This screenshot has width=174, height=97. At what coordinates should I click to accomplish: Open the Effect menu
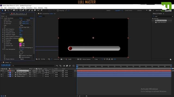[23, 8]
